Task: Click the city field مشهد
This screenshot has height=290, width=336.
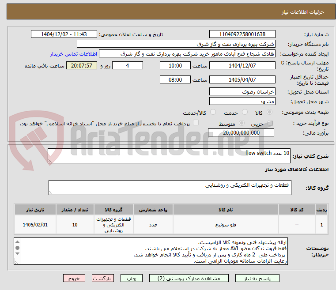Action: [242, 101]
